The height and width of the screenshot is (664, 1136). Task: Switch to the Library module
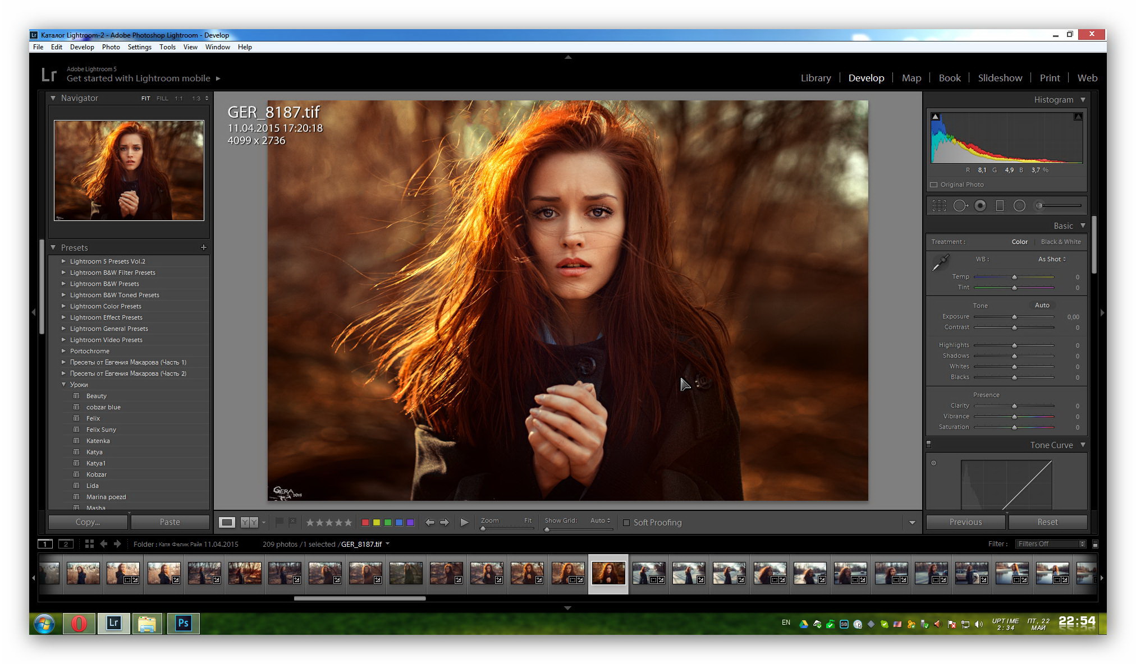(816, 78)
